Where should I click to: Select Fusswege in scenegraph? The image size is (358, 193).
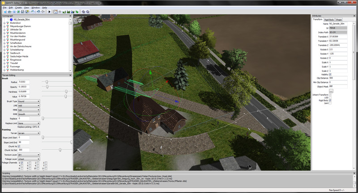[x=15, y=67]
